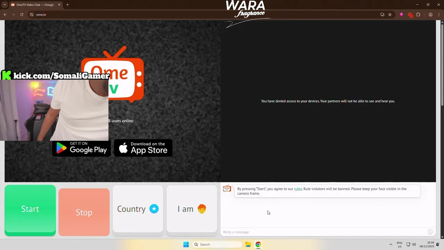The height and width of the screenshot is (250, 444).
Task: Click the Stop button
Action: (x=84, y=212)
